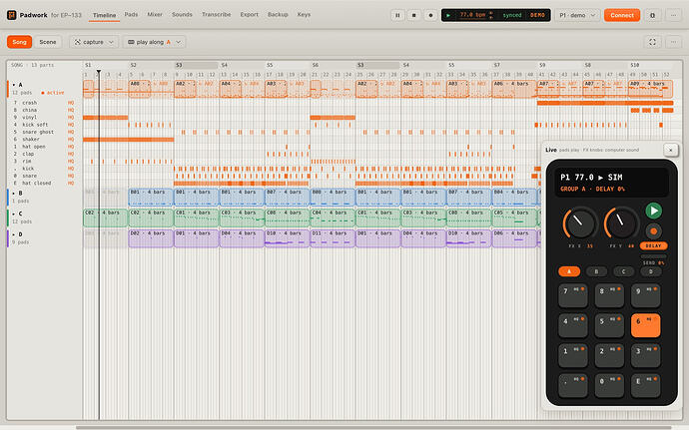This screenshot has width=689, height=430.
Task: Click the orange Connect button
Action: click(622, 15)
